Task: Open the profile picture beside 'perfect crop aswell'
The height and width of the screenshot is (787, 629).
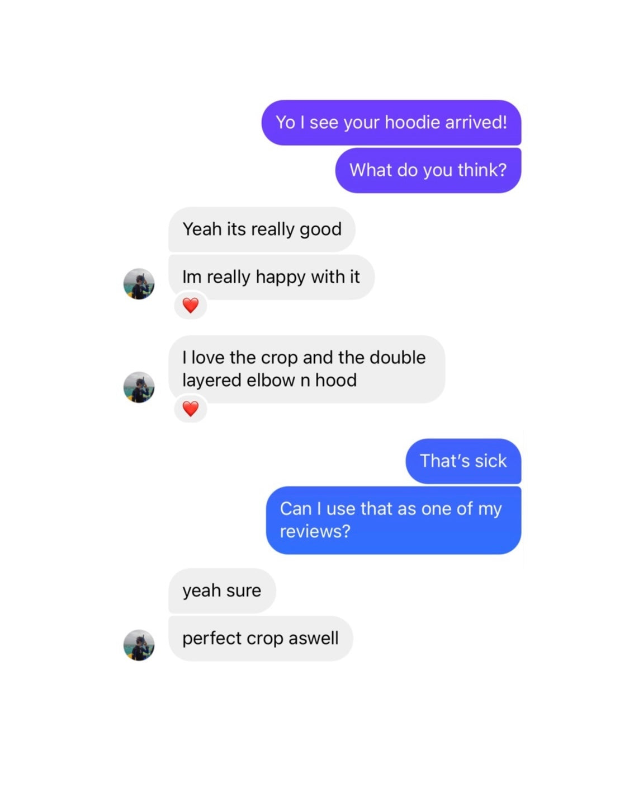Action: click(x=139, y=645)
